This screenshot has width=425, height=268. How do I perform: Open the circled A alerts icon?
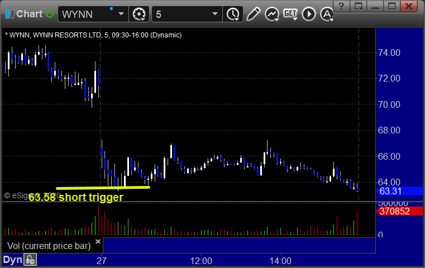pyautogui.click(x=327, y=14)
